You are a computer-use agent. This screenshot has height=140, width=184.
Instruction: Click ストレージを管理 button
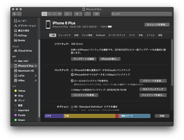(157, 24)
